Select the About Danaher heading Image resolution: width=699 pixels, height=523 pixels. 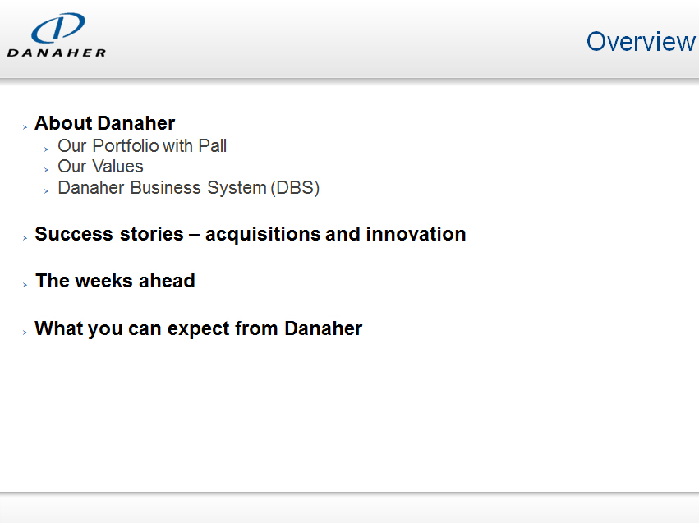pos(104,123)
